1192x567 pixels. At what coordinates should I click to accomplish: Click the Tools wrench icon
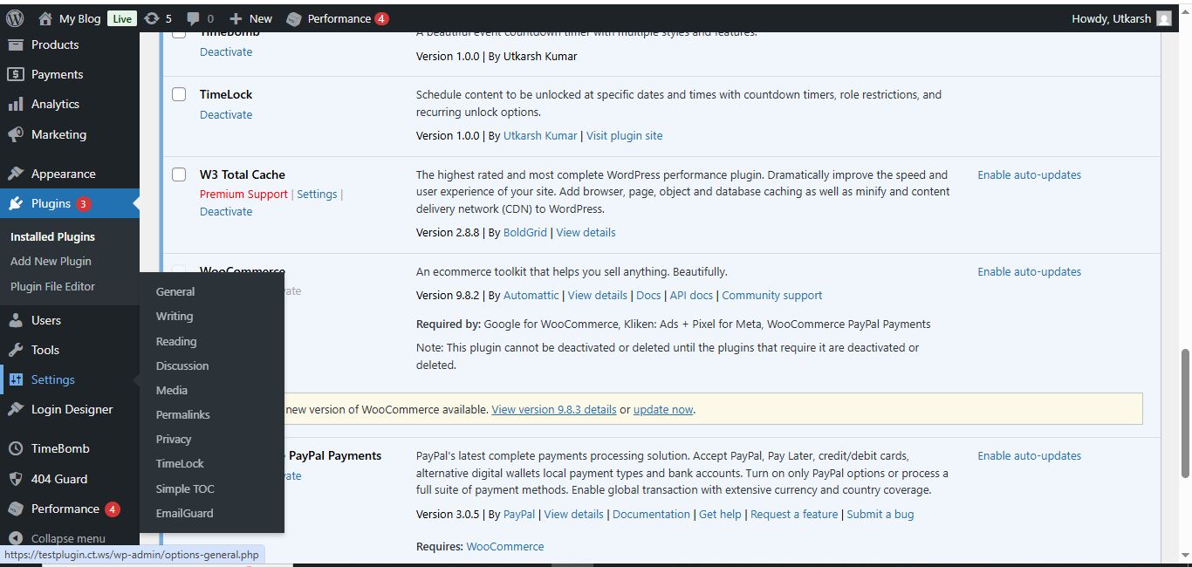(x=16, y=350)
